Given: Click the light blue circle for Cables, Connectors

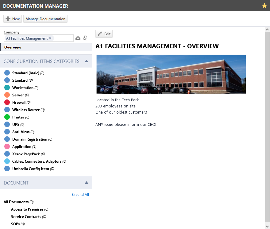Looking at the screenshot, I should coord(7,161).
